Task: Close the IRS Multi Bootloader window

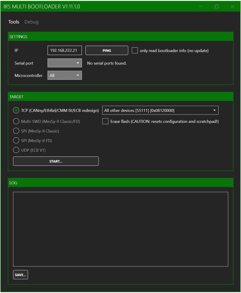Action: tap(232, 6)
